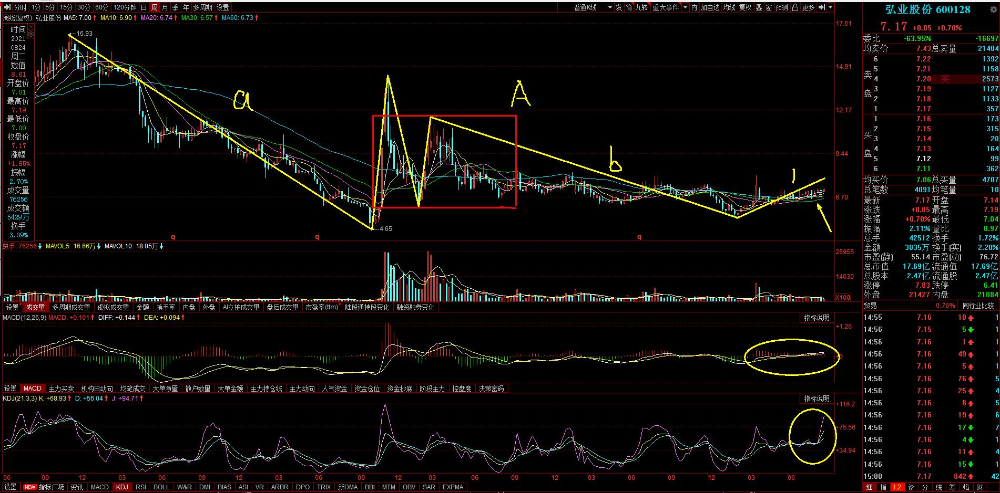Click the 焰 icon at bottom right

coord(966,487)
